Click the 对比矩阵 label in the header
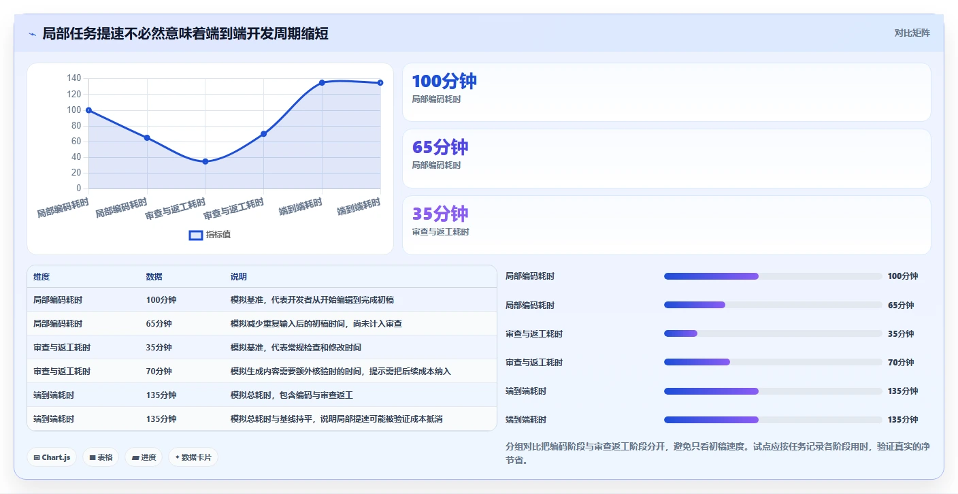Viewport: 958px width, 494px height. point(912,33)
